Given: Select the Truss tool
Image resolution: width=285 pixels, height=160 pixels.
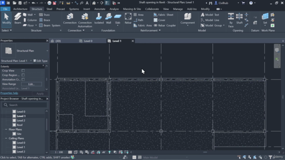Looking at the screenshot, I should click(x=45, y=15).
